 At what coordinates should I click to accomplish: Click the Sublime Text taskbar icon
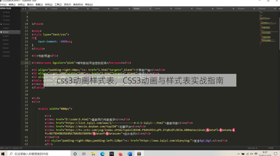pyautogui.click(x=139, y=153)
